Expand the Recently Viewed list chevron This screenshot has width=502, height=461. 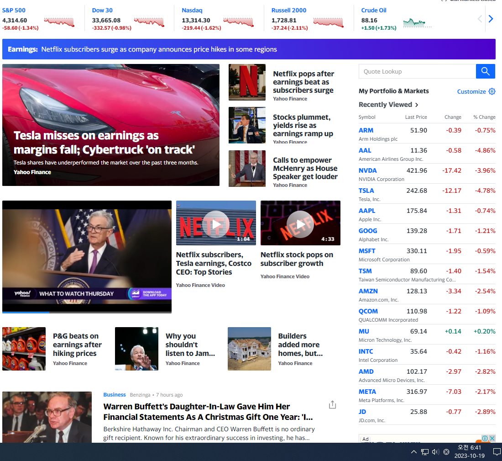[x=417, y=105]
